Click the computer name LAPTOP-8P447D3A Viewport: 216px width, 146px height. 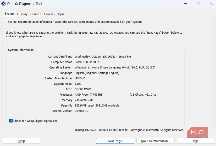click(87, 62)
